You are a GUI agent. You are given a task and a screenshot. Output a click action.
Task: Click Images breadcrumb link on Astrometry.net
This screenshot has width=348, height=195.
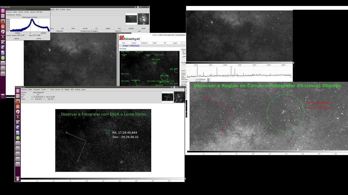(x=126, y=46)
